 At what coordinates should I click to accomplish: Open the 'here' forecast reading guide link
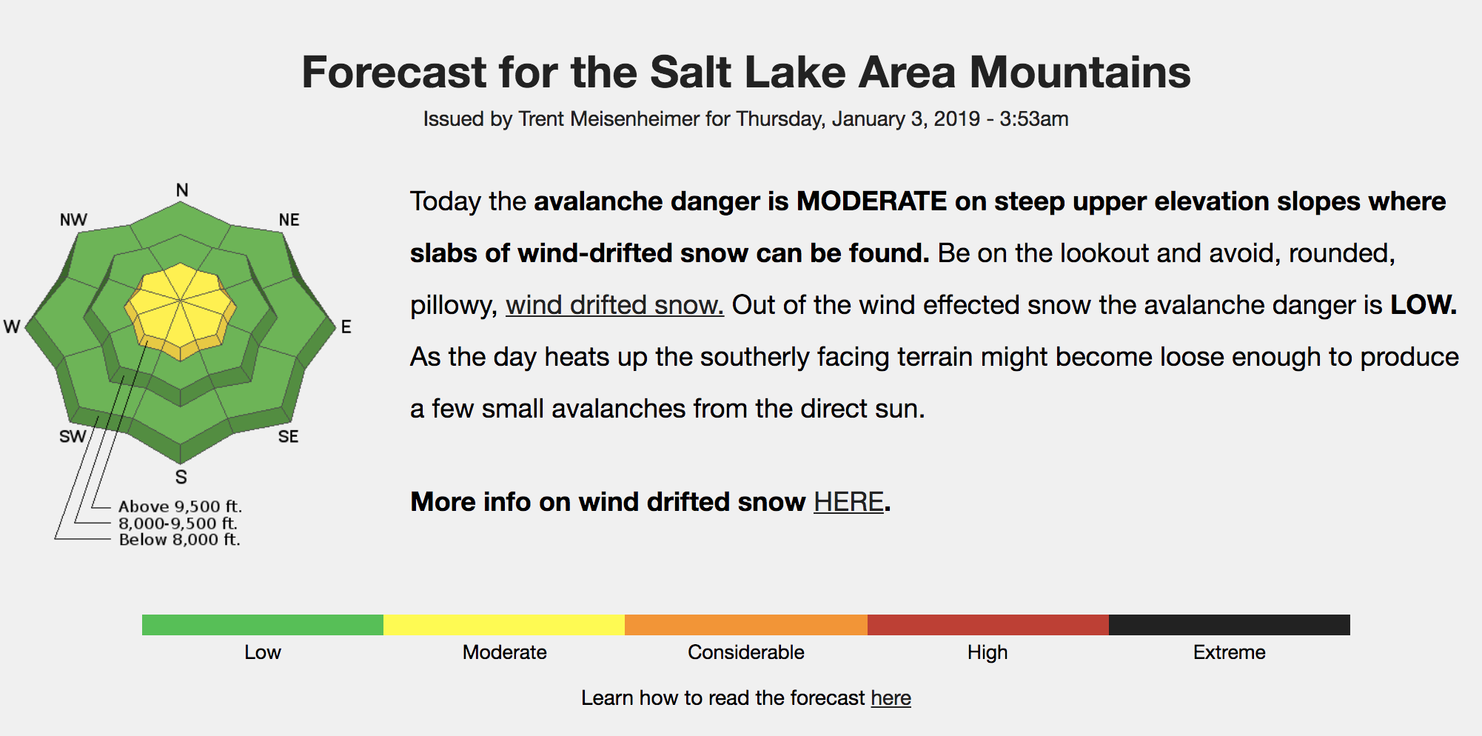coord(891,697)
